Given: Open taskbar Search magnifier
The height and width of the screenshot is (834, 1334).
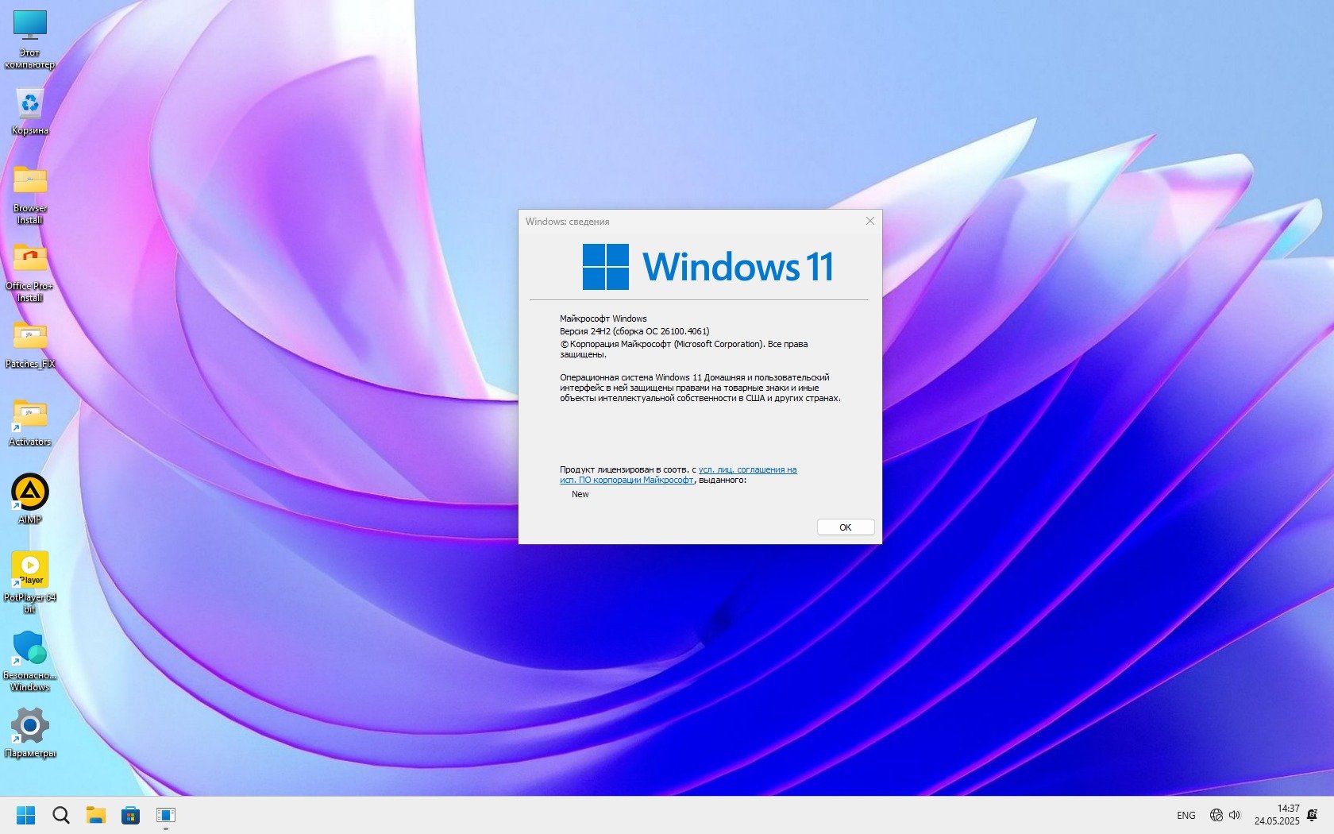Looking at the screenshot, I should click(61, 815).
